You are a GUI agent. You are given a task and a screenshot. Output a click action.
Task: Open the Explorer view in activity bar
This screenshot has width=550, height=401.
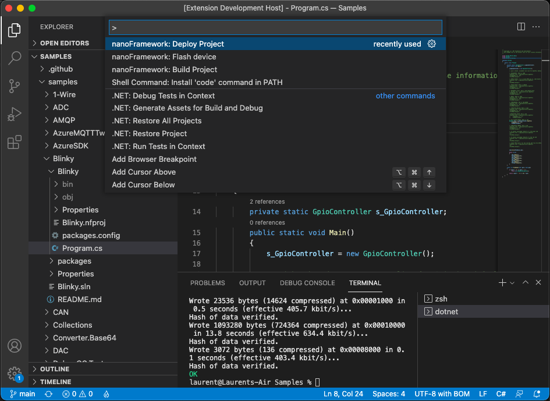(15, 30)
